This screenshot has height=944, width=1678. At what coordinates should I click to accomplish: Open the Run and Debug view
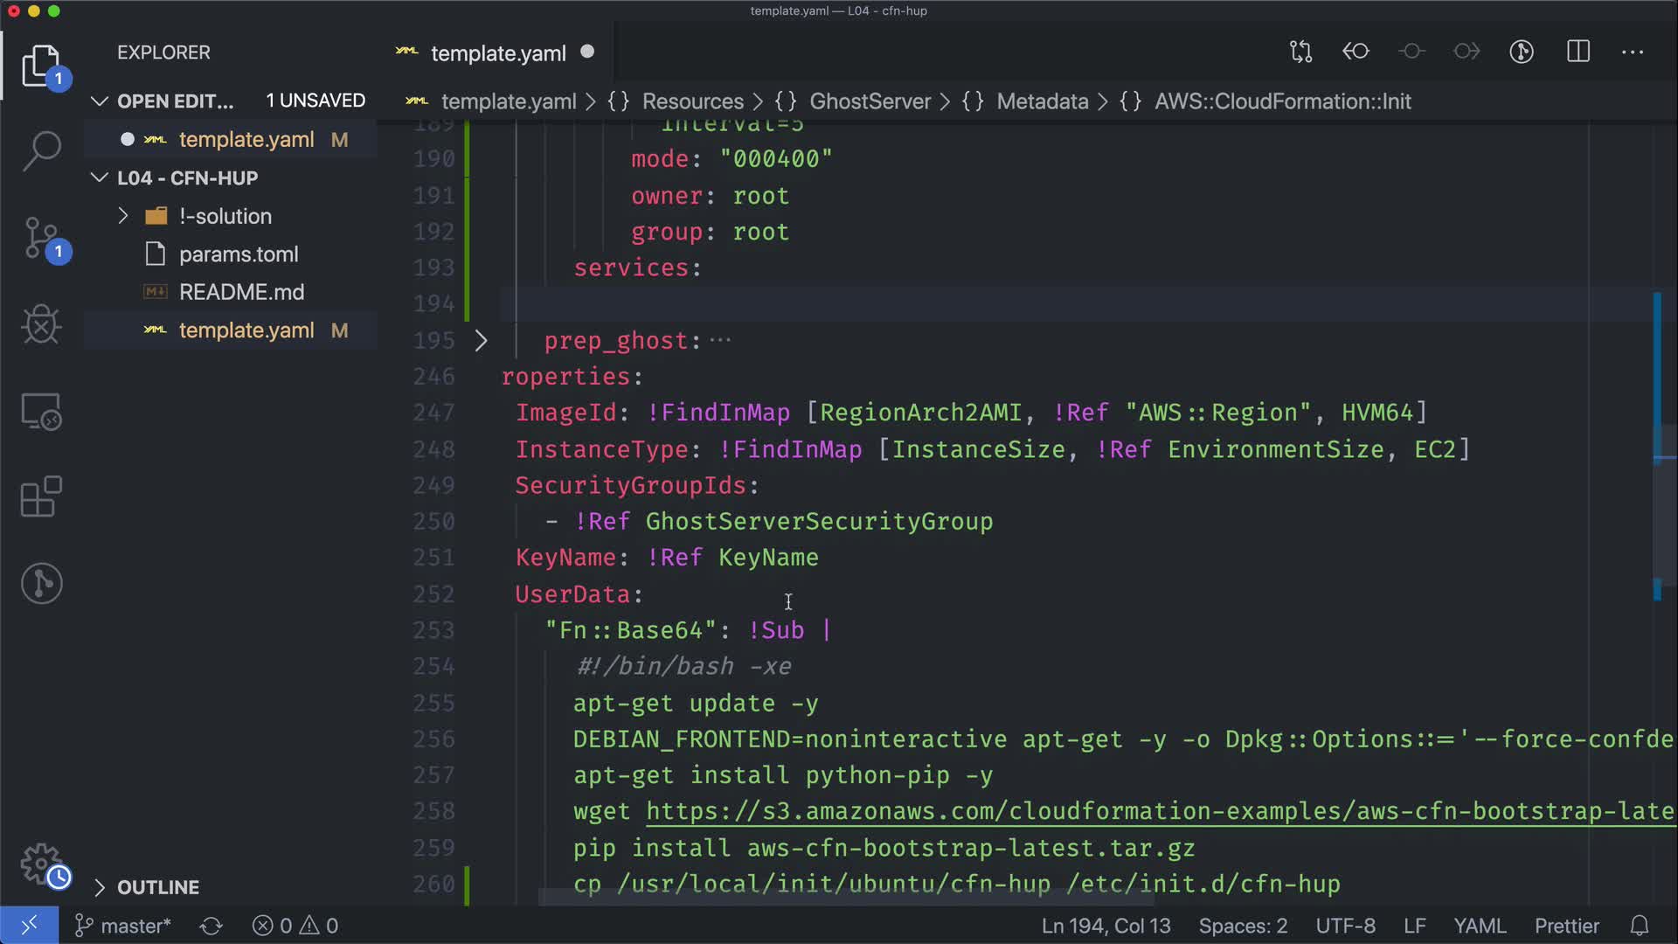click(x=41, y=324)
